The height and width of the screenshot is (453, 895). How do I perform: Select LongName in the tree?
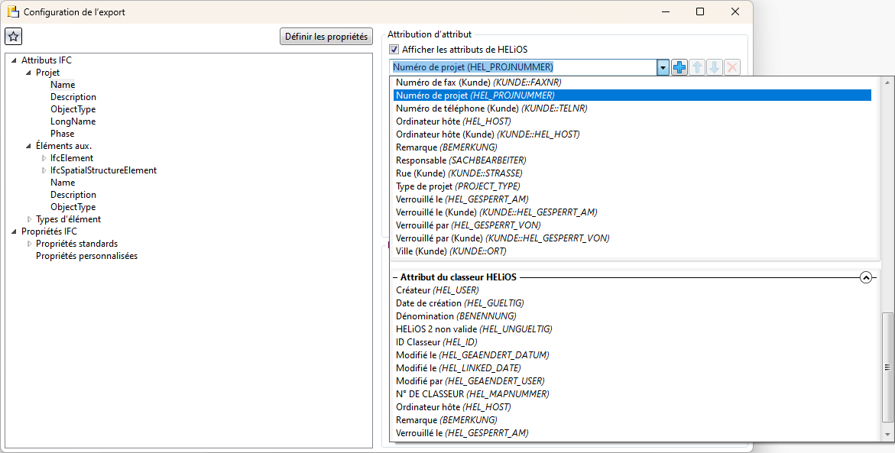(73, 121)
